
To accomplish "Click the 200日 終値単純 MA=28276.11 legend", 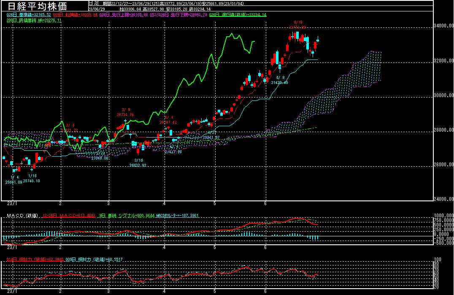I will pos(34,20).
